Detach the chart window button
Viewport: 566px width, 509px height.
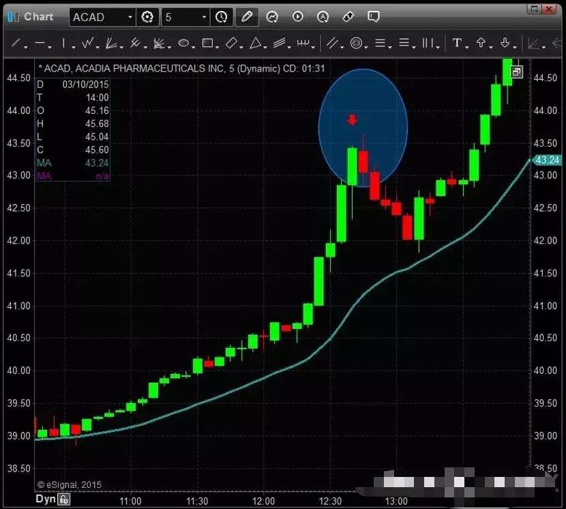(x=534, y=9)
